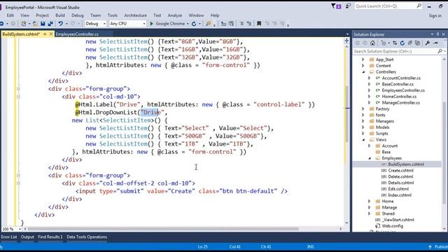Select _ViewStart.cshtml in Solution Explorer
Viewport: 448px width, 252px height.
pyautogui.click(x=398, y=220)
